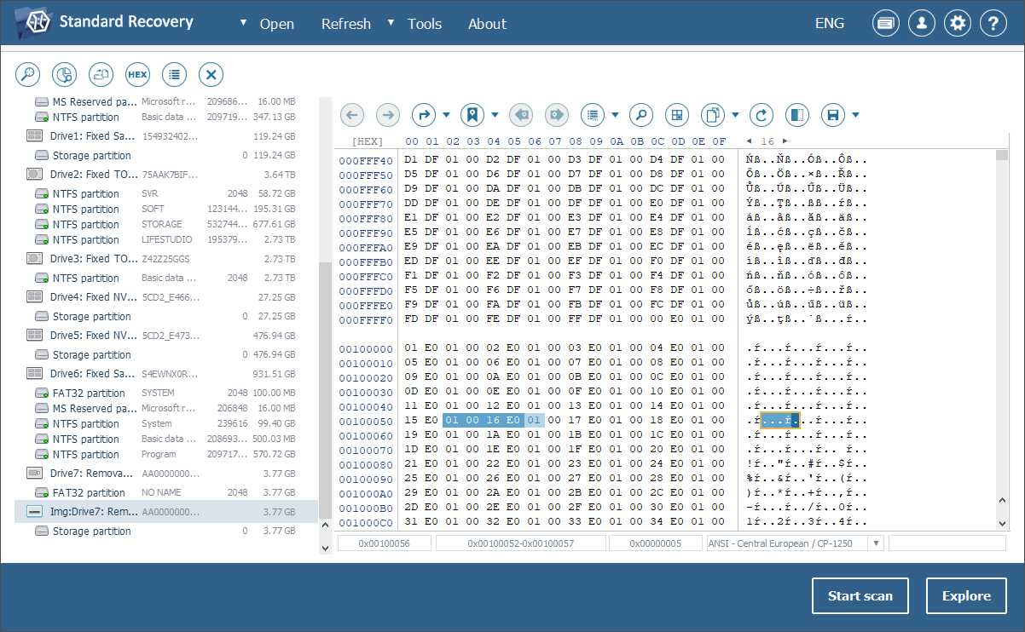The height and width of the screenshot is (632, 1025).
Task: Select the FAT32 partition labeled SYSTEM
Action: (x=165, y=394)
